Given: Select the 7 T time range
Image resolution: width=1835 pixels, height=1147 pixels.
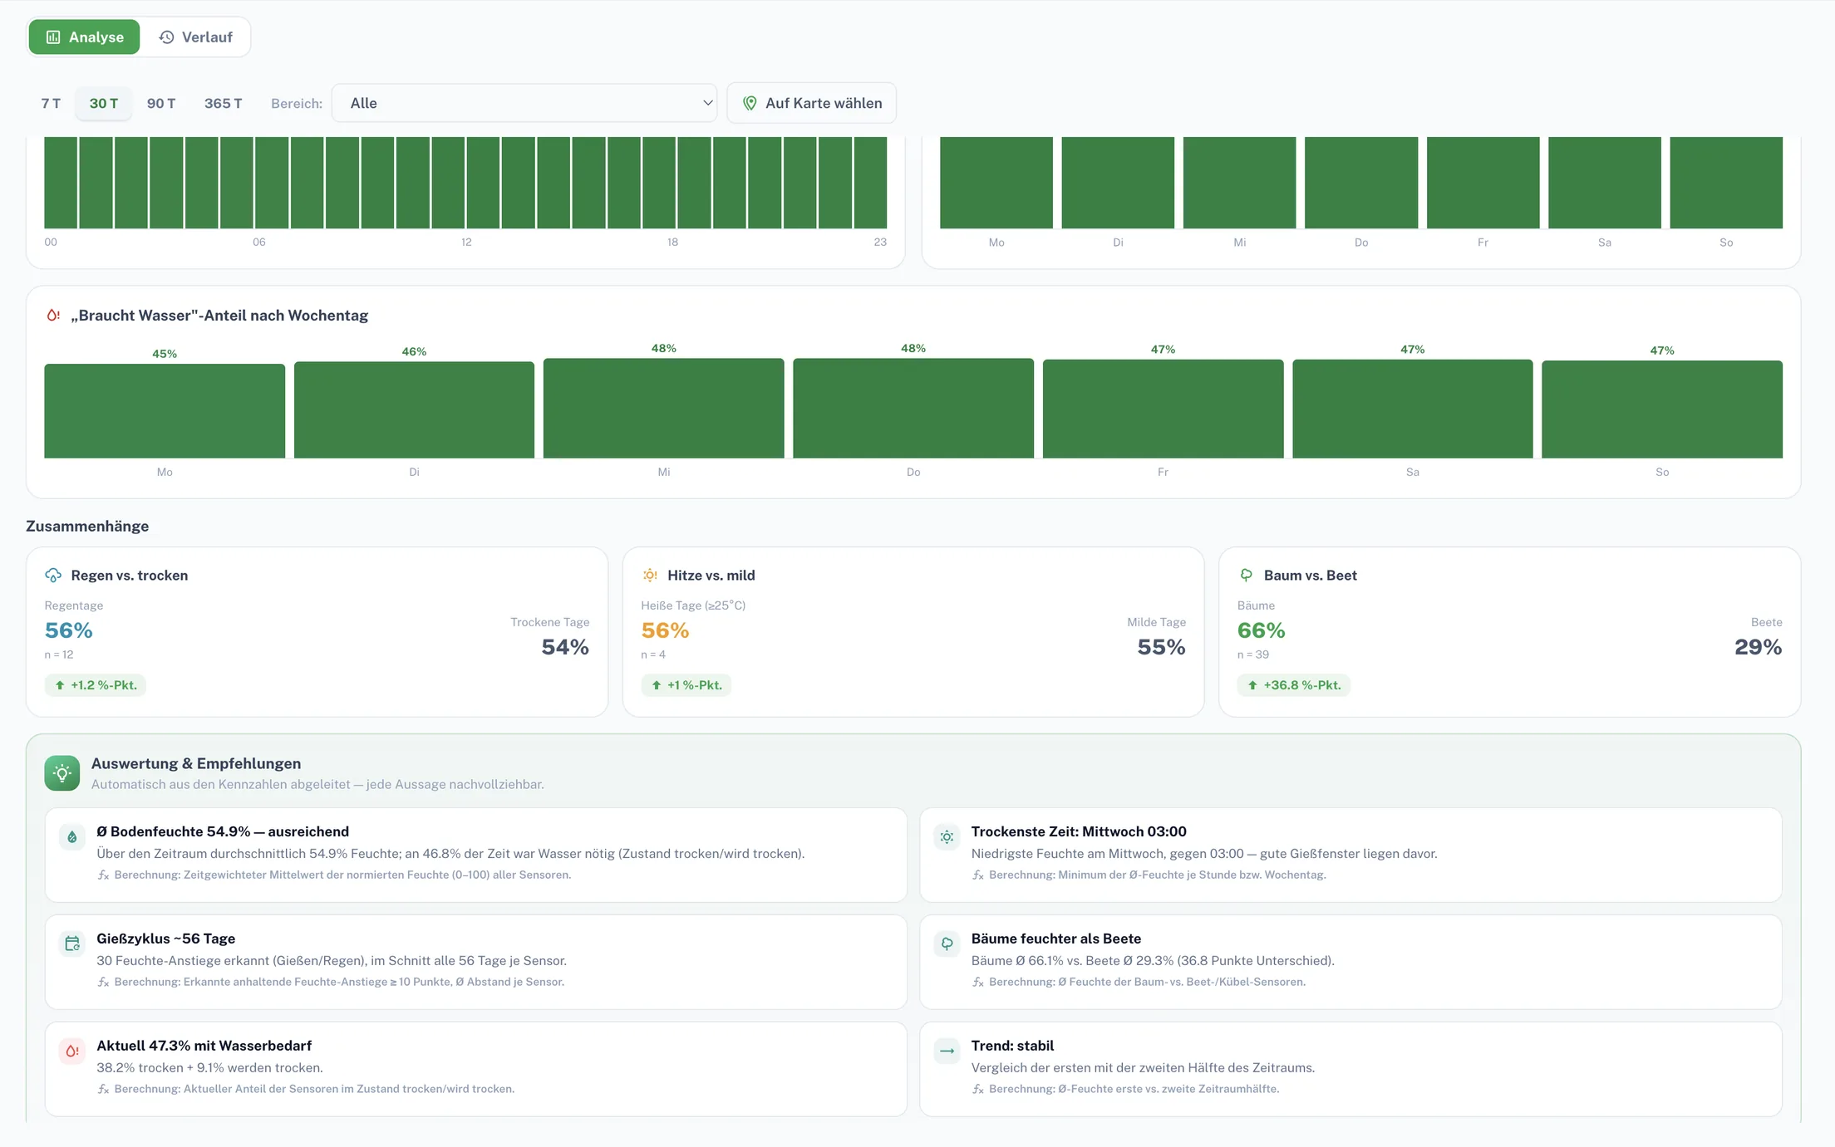Looking at the screenshot, I should pyautogui.click(x=51, y=104).
